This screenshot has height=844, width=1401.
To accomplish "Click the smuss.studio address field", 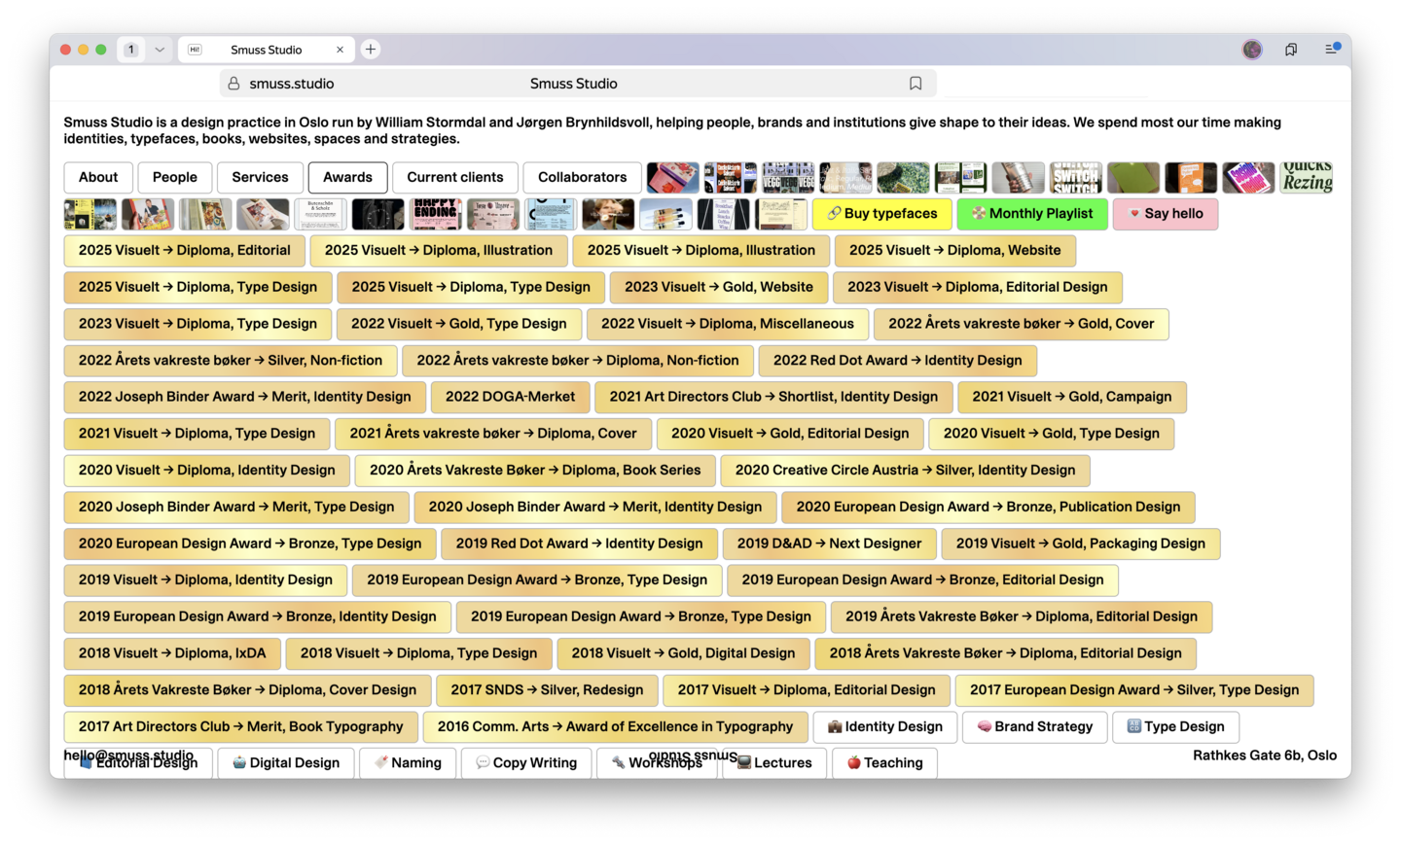I will click(579, 84).
